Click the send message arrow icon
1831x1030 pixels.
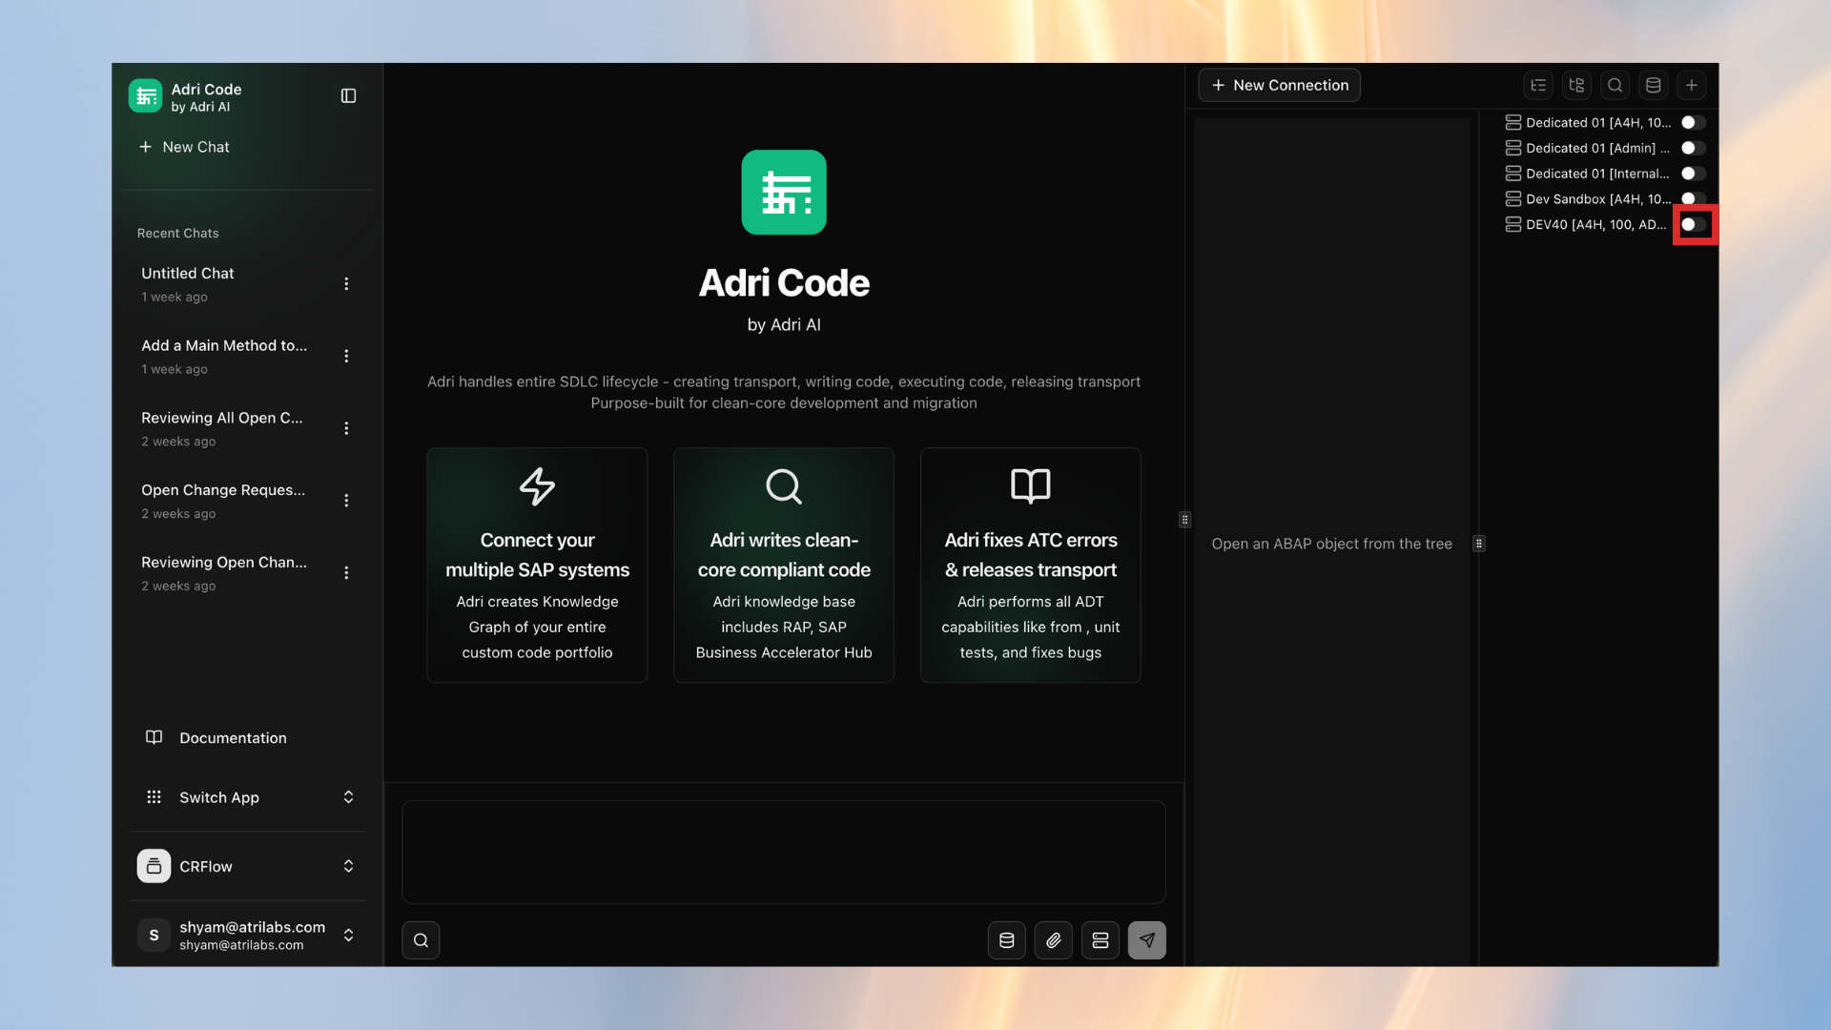pos(1146,940)
